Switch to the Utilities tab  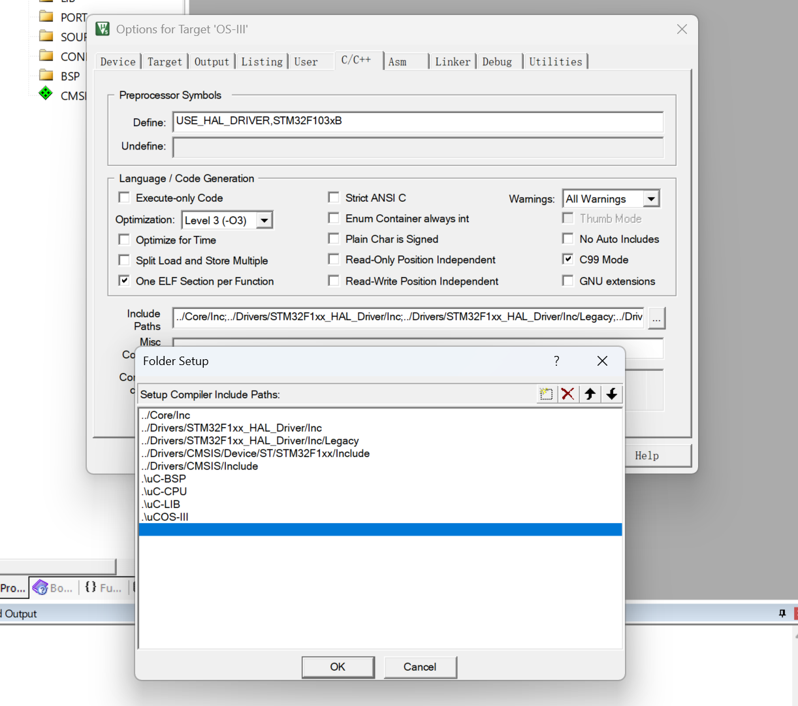pos(556,61)
